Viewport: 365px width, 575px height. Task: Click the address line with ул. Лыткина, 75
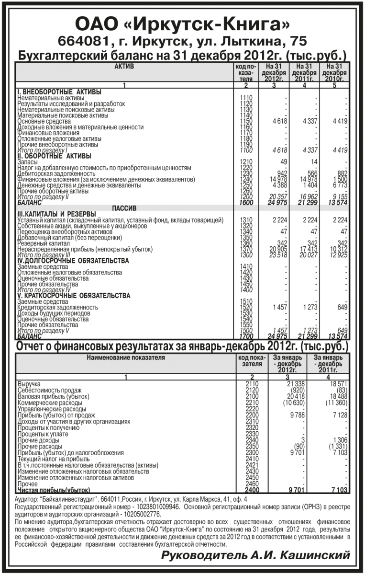[182, 40]
